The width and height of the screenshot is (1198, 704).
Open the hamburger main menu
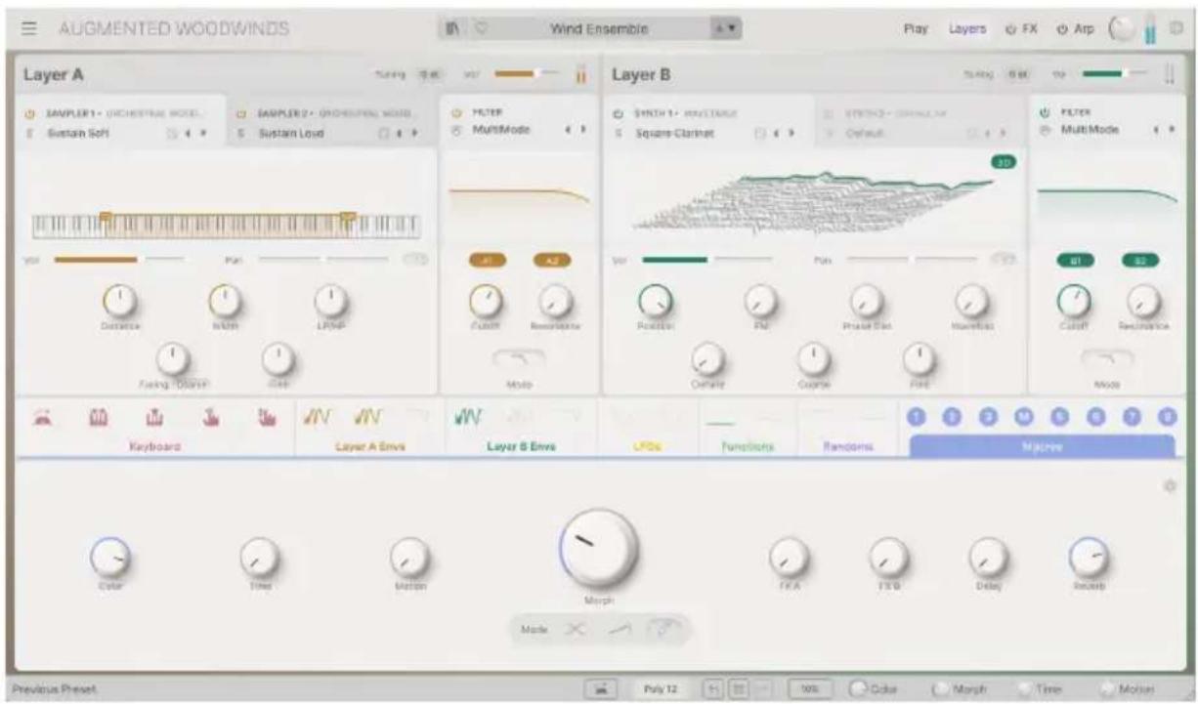click(29, 29)
